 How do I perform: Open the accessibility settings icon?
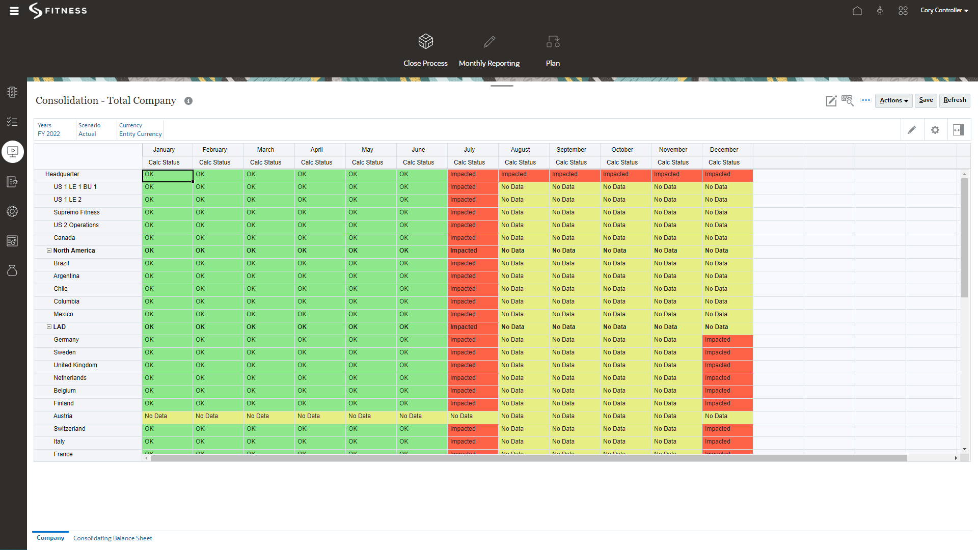coord(880,11)
